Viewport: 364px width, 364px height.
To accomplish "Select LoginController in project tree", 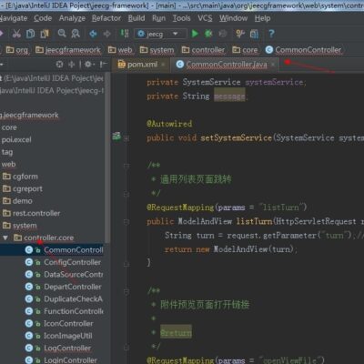I will point(61,360).
